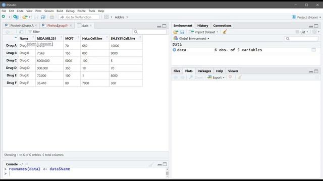Click the save workspace disk icon
323x181 pixels.
(182, 32)
